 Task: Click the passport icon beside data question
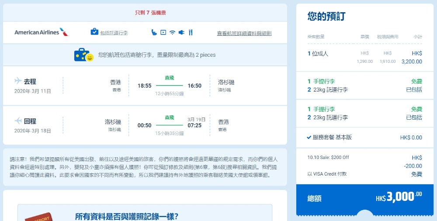click(38, 216)
